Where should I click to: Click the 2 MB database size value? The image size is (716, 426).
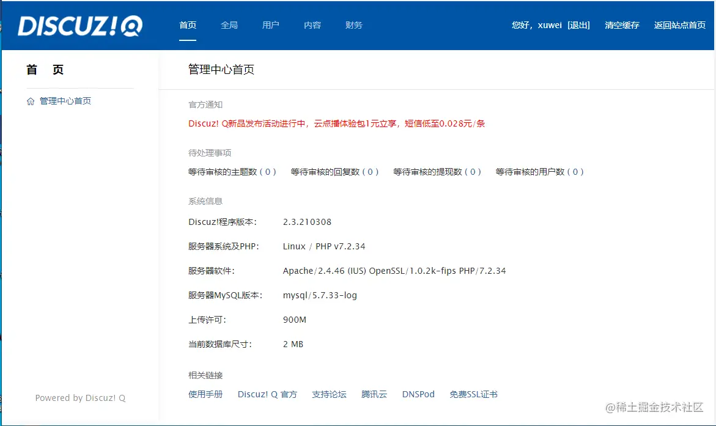pyautogui.click(x=293, y=344)
